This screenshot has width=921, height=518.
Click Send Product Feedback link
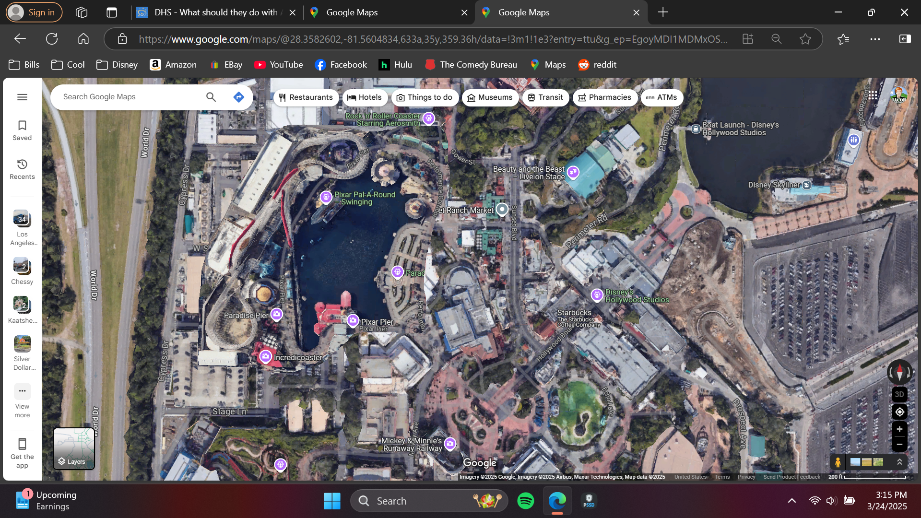[x=791, y=477]
